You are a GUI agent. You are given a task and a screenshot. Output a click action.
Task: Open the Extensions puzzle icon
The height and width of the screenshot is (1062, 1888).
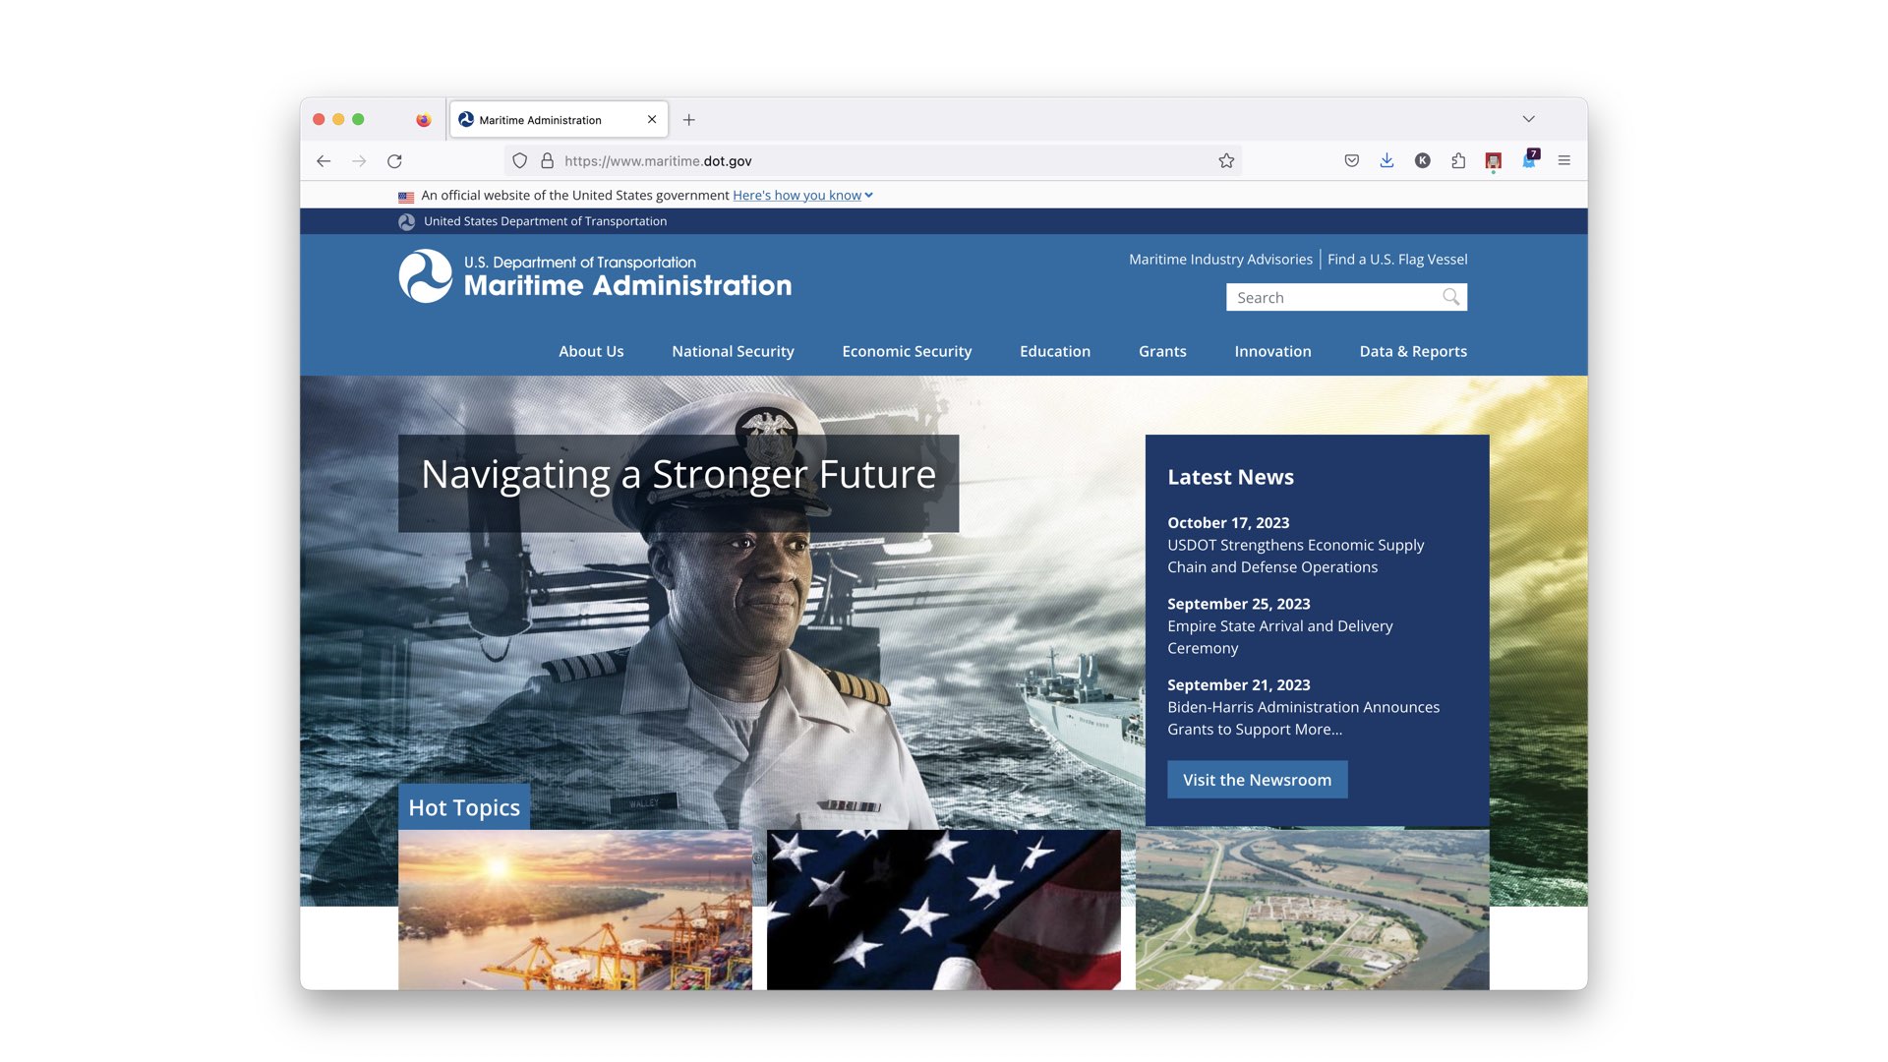(1458, 161)
